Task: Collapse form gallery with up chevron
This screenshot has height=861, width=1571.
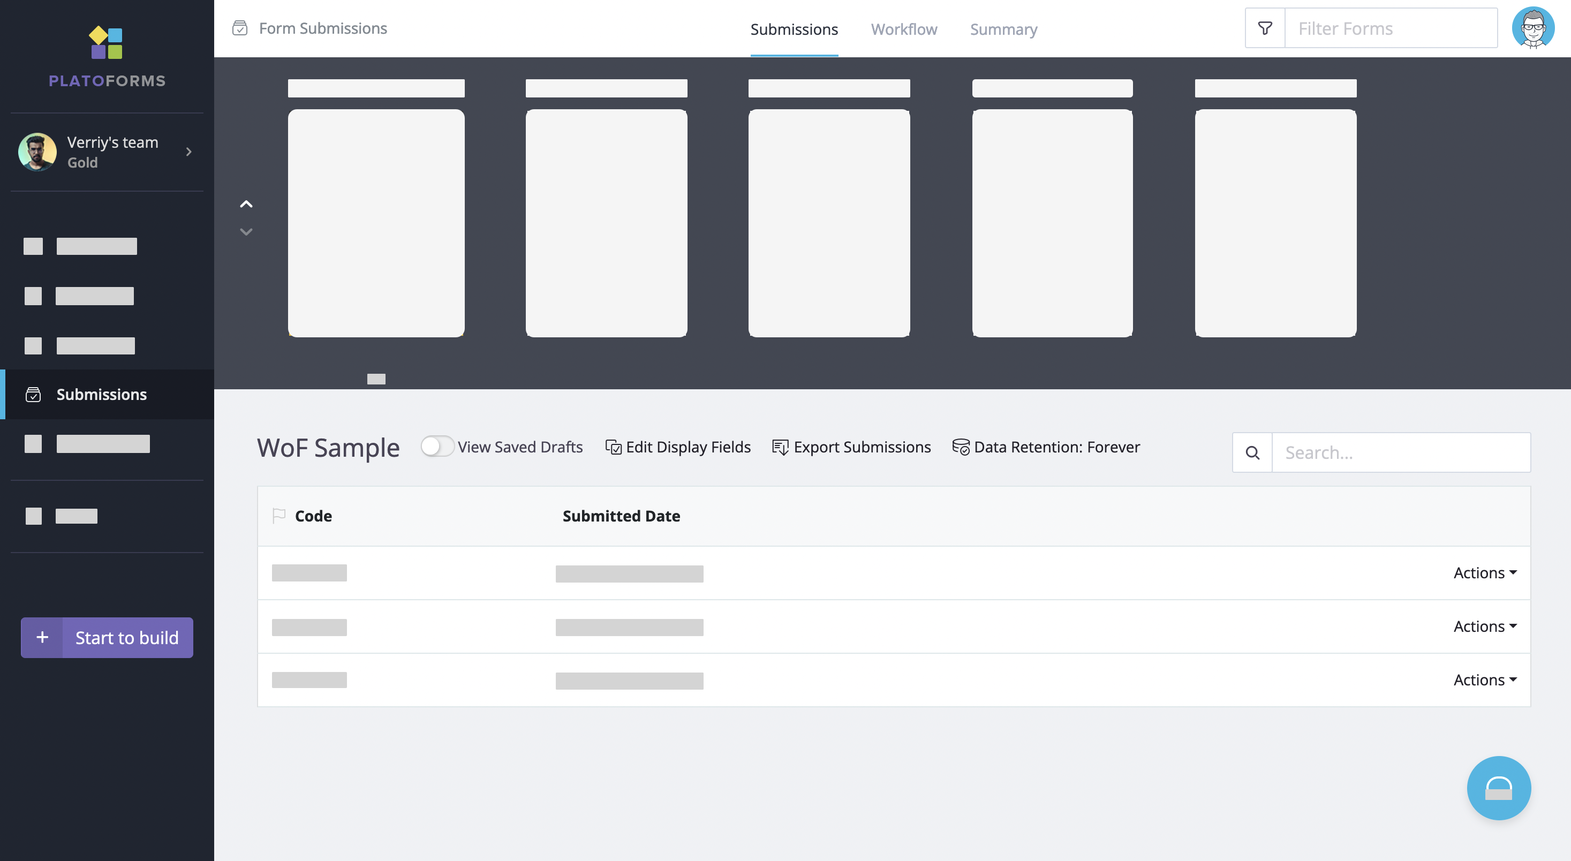Action: click(x=246, y=205)
